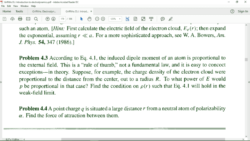Add a comment with speech bubble icon

(162, 19)
